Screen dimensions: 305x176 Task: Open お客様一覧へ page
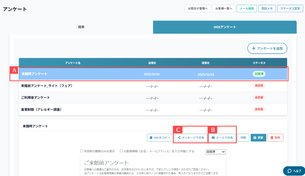(224, 9)
